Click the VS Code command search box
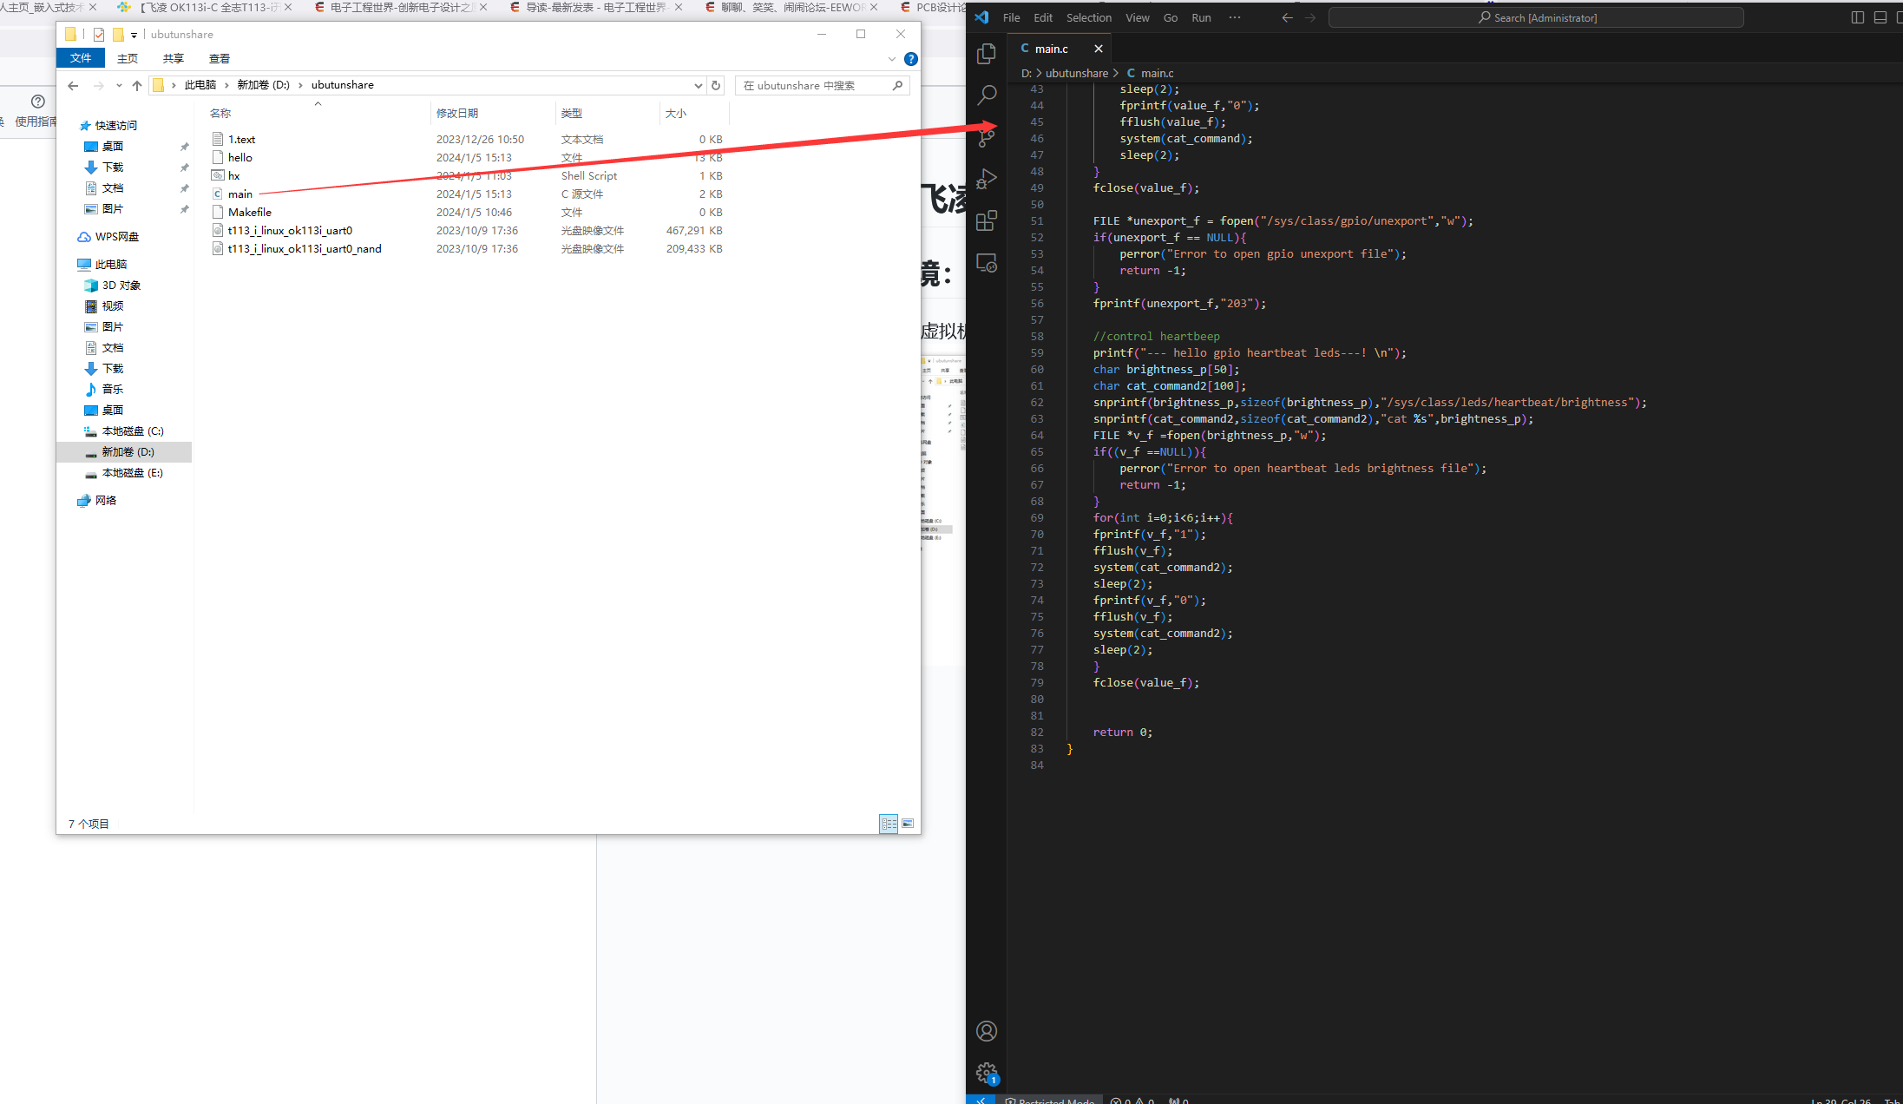Viewport: 1903px width, 1104px height. [1536, 17]
